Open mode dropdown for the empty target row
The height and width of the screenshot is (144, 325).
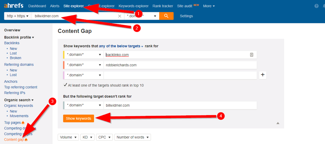point(84,75)
